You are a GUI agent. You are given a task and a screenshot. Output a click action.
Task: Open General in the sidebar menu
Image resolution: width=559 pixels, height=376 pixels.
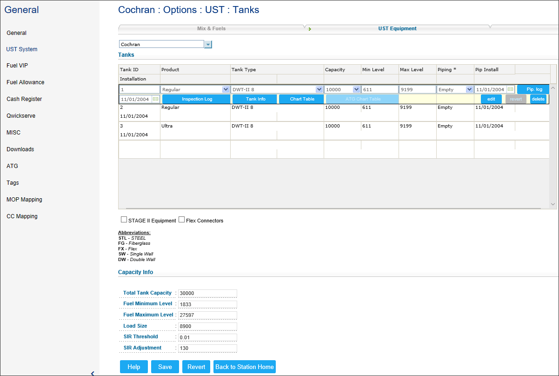17,33
